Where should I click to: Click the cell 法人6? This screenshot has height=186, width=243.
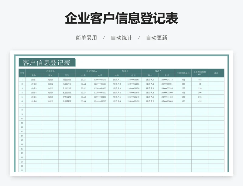[x=84, y=101]
